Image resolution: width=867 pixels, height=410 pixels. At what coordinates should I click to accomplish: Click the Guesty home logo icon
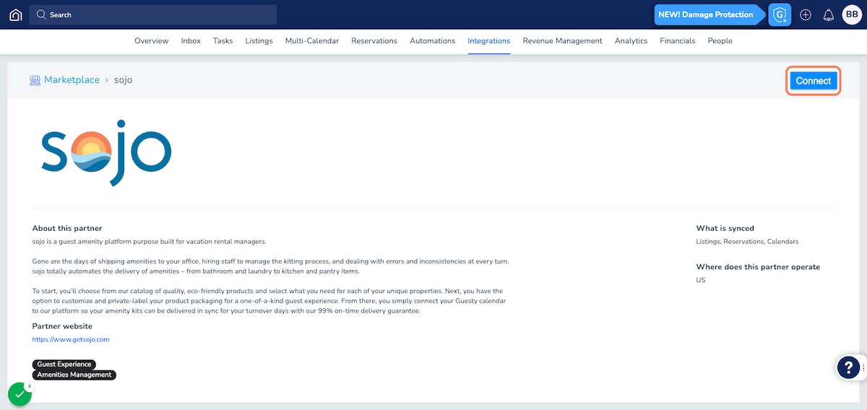tap(15, 14)
